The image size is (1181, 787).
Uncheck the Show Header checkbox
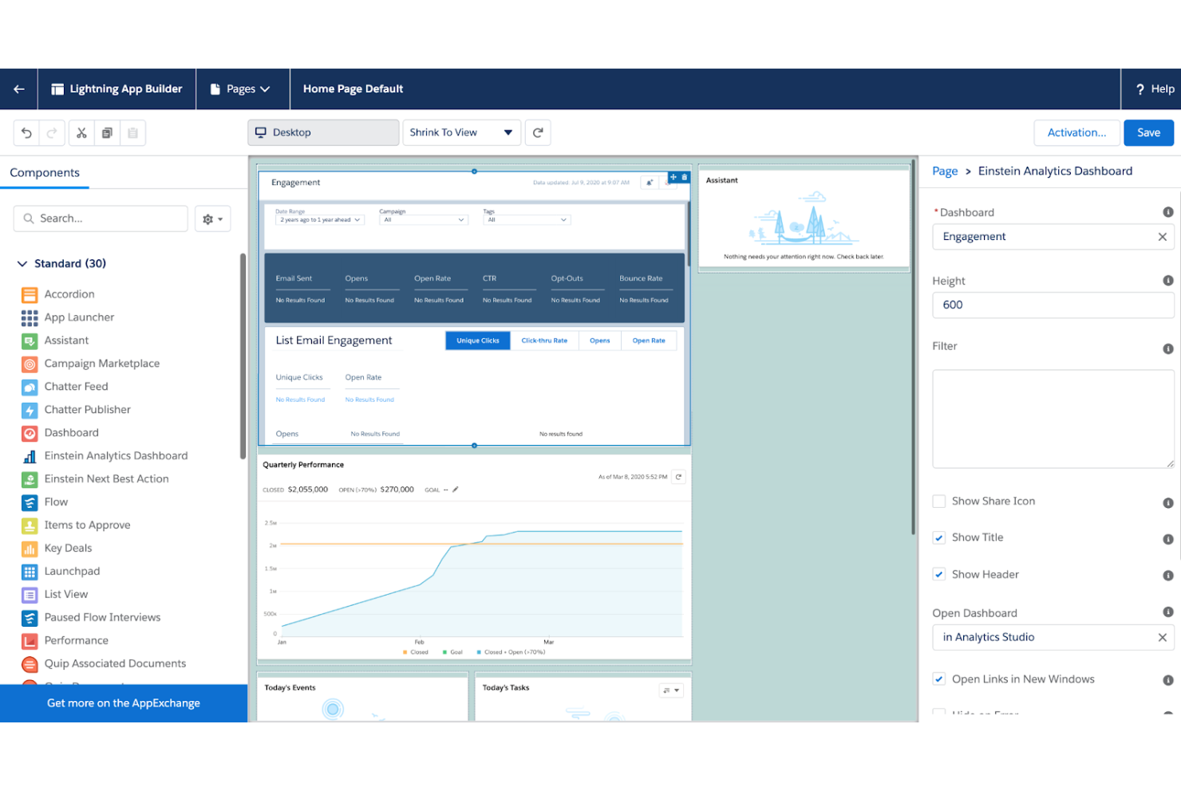click(939, 575)
